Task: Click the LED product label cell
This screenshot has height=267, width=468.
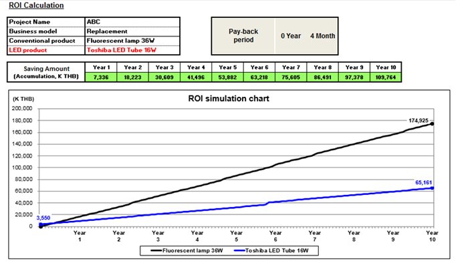Action: (x=46, y=50)
